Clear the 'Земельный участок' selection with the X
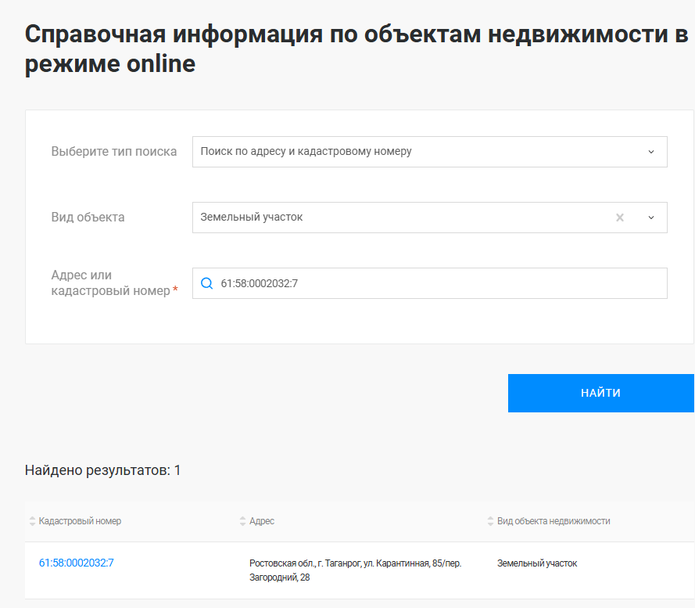 [x=620, y=218]
